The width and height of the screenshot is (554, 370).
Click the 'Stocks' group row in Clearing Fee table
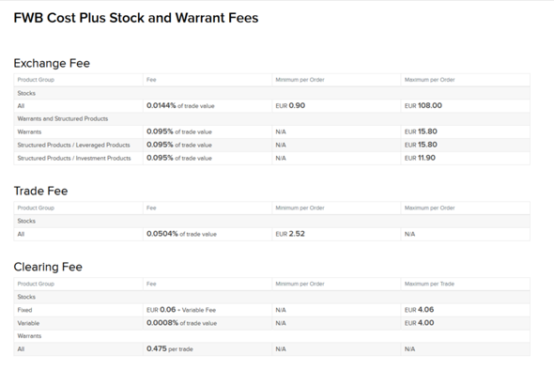[x=271, y=297]
